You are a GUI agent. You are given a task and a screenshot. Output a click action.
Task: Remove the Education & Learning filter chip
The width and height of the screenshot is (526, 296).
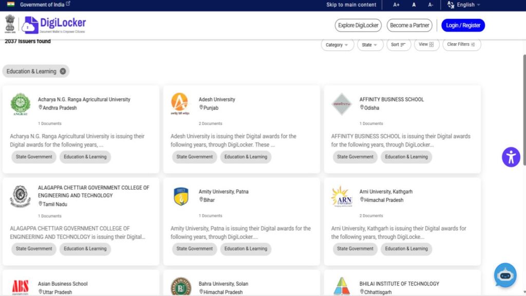(63, 71)
